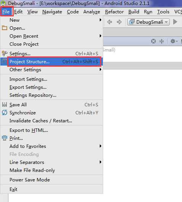This screenshot has height=202, width=182.
Task: Click the Save All floppy disk icon
Action: pos(4,104)
